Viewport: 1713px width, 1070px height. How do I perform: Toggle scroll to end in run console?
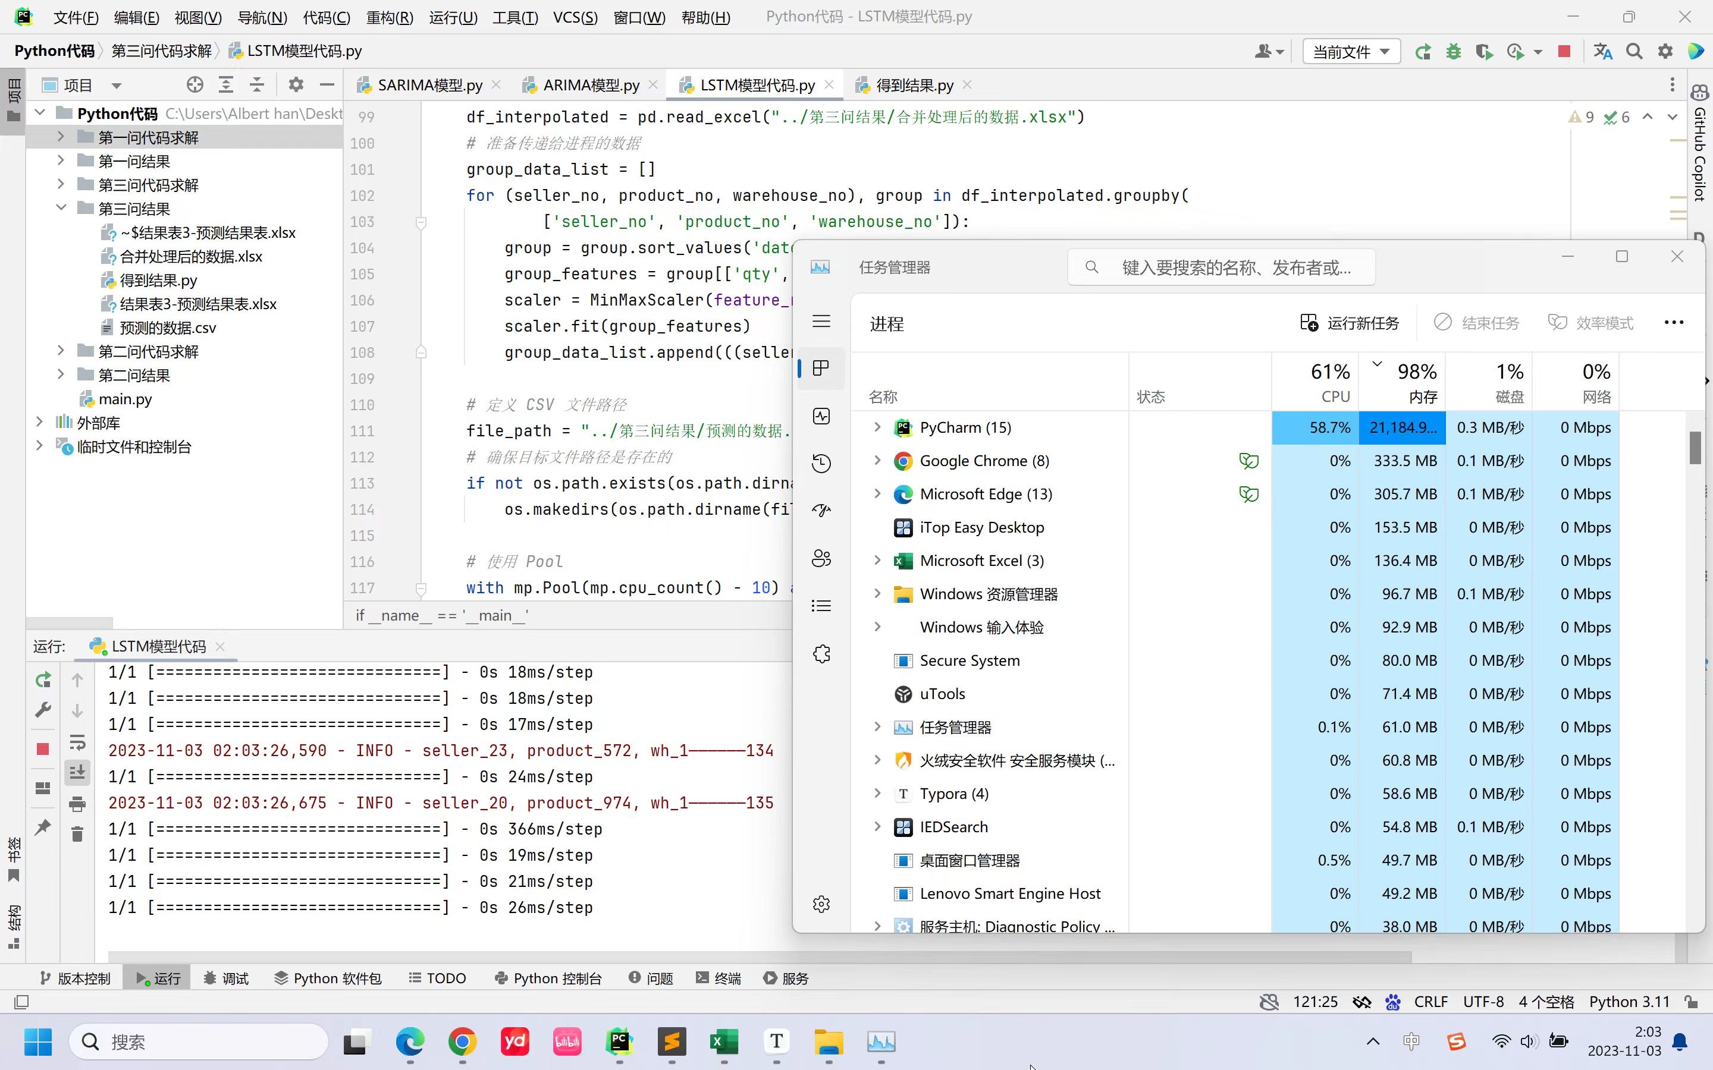(x=78, y=772)
